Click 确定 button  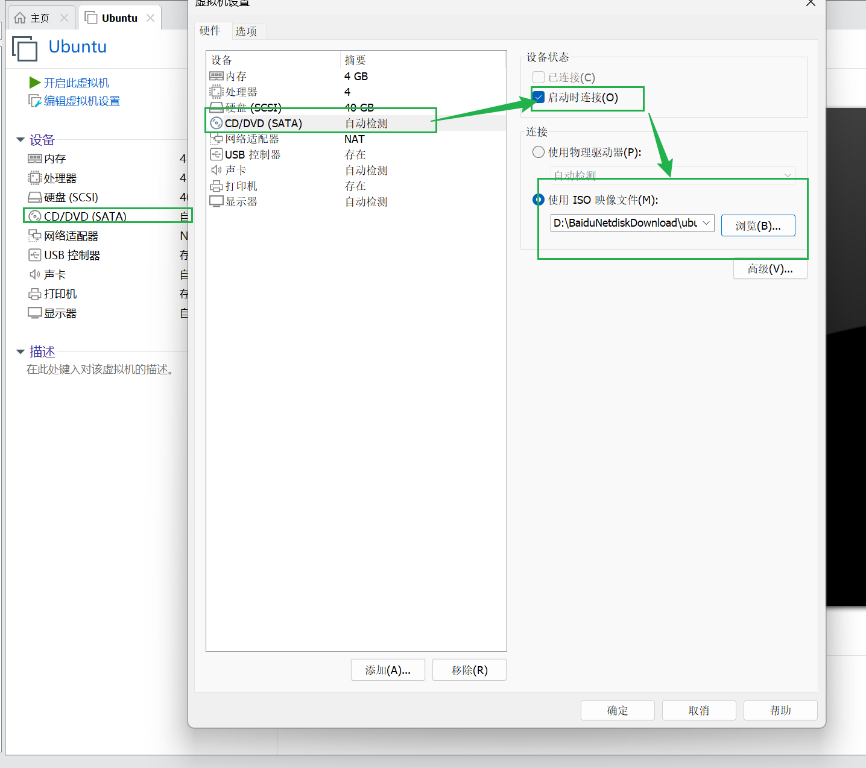(618, 710)
